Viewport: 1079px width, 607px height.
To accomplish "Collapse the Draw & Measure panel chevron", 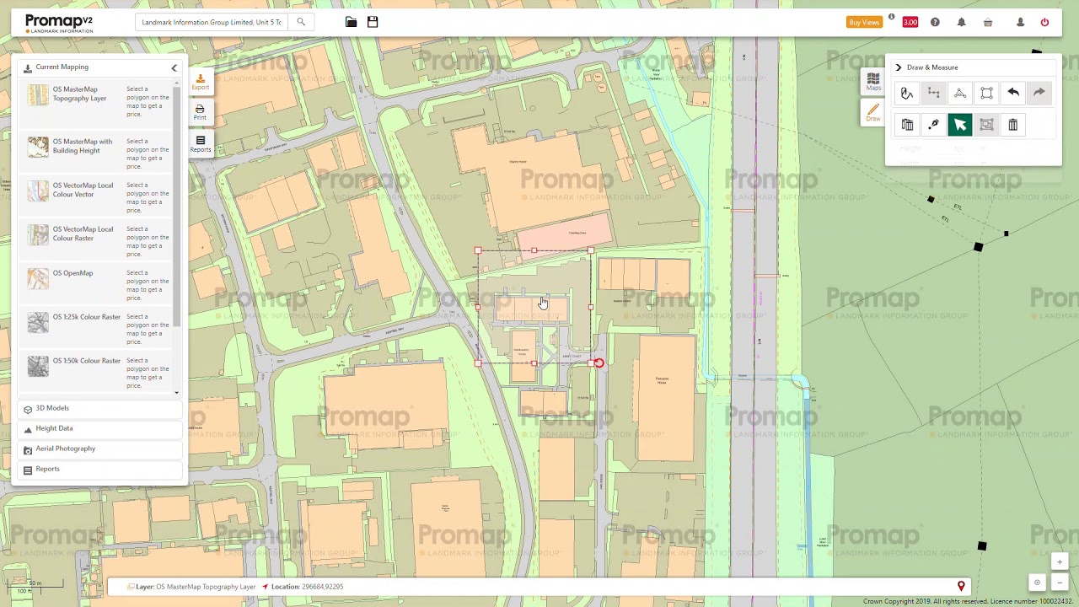I will click(x=899, y=67).
